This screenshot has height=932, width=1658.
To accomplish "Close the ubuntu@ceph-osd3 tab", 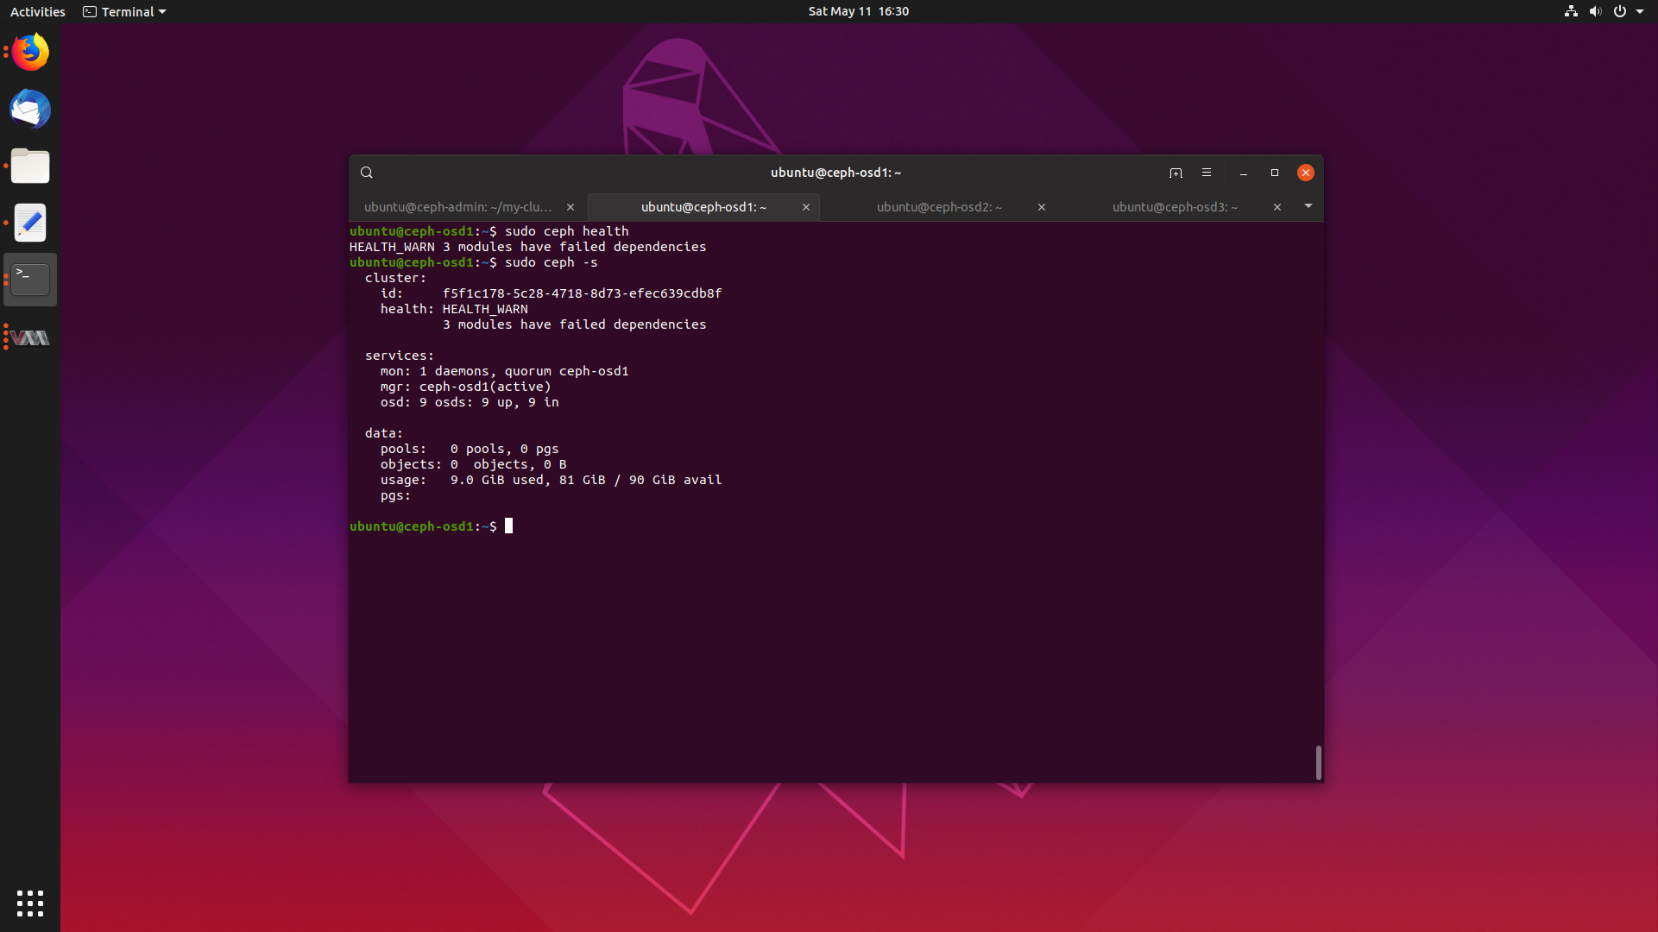I will point(1277,207).
